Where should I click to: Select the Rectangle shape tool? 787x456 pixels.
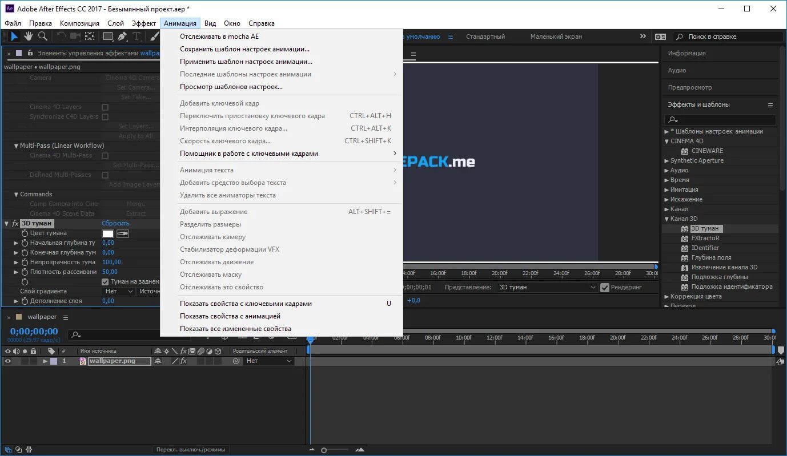tap(107, 37)
